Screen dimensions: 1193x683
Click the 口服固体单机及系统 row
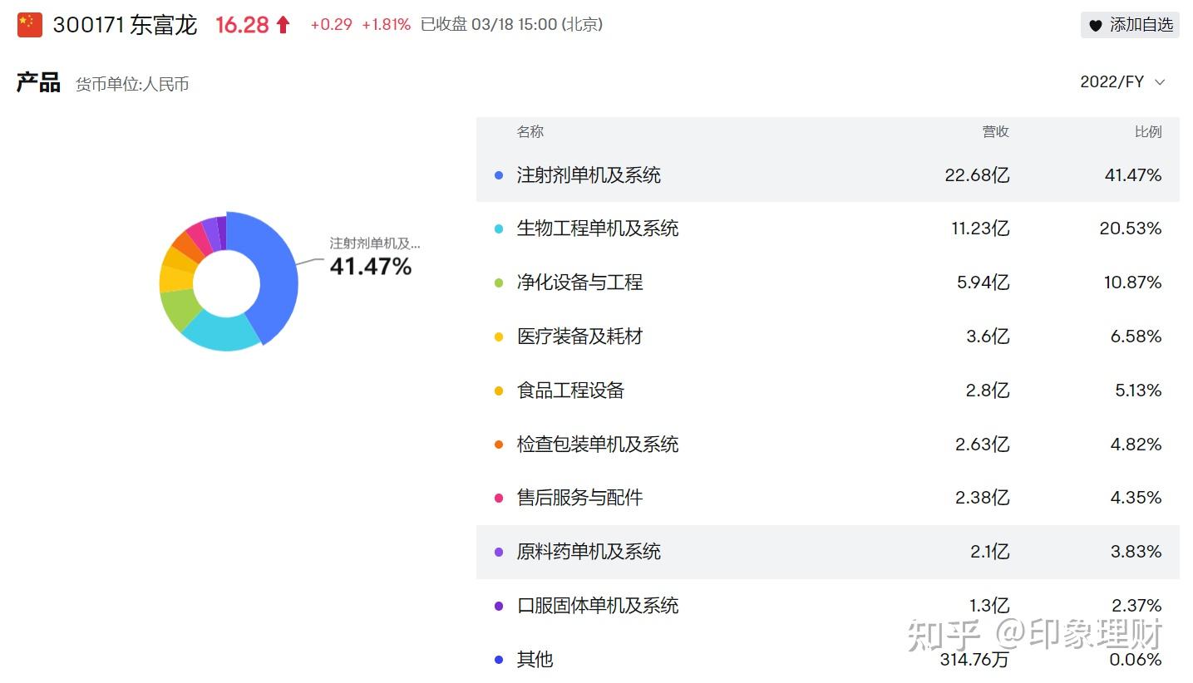click(x=827, y=606)
